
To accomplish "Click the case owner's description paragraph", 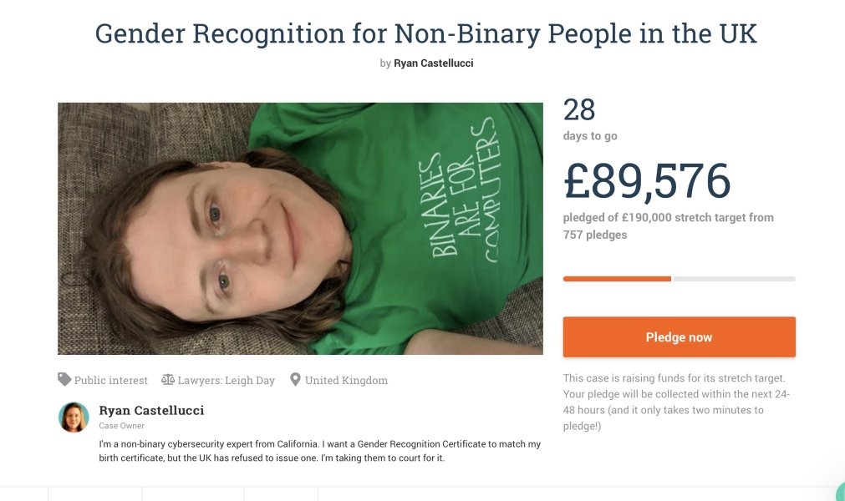I will (x=319, y=451).
